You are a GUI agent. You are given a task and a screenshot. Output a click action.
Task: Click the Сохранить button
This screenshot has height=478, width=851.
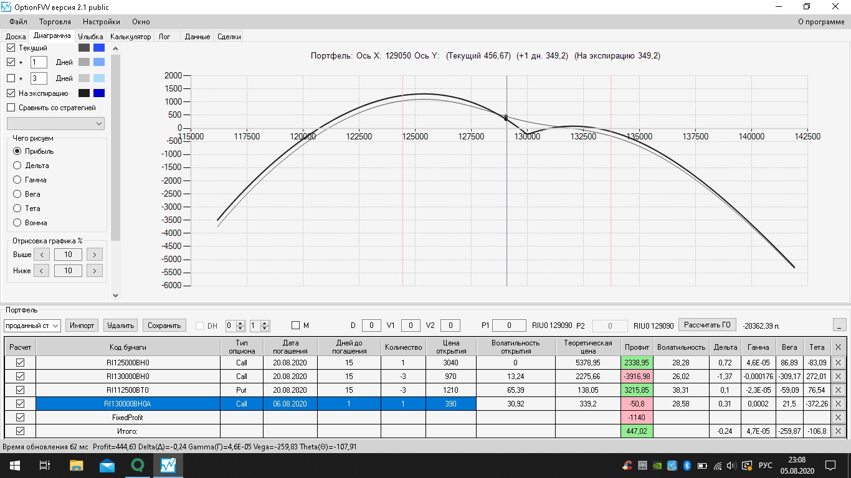click(164, 325)
